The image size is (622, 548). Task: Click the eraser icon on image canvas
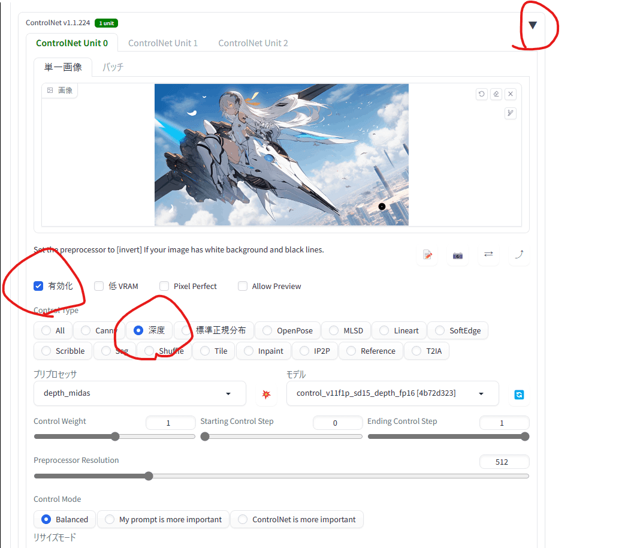click(496, 94)
